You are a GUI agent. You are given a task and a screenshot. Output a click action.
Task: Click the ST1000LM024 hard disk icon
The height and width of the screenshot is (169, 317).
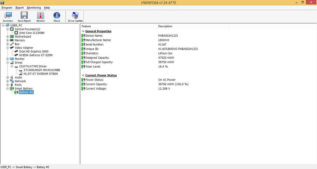click(21, 70)
